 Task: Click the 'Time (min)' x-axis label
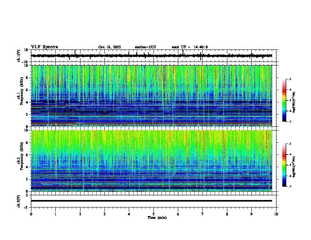[x=157, y=218]
